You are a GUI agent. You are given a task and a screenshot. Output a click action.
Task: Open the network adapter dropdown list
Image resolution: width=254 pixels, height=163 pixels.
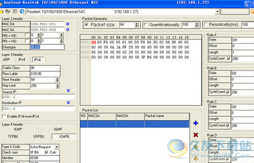pos(218,11)
